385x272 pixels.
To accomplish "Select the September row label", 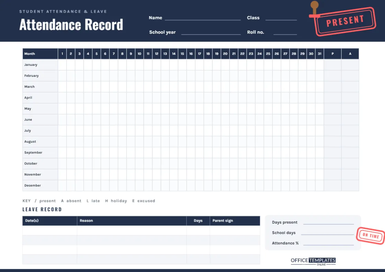I will coord(40,152).
